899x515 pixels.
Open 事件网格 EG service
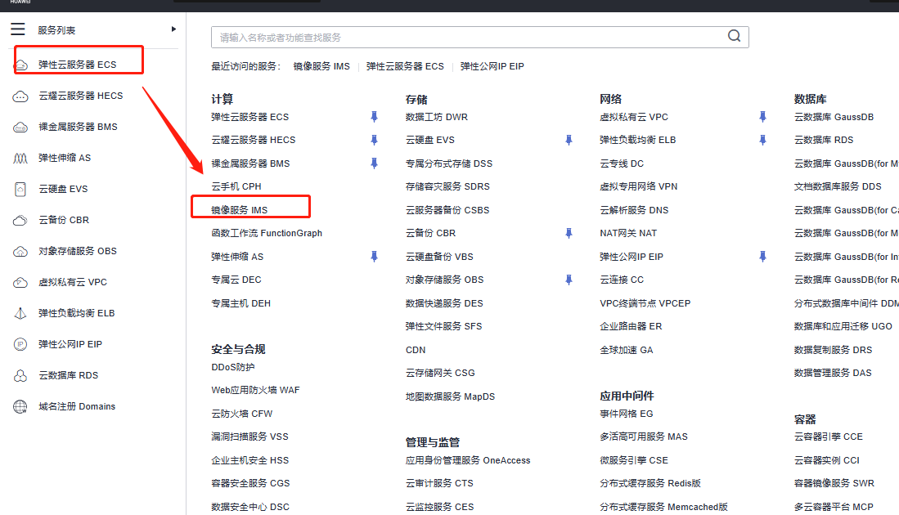[627, 414]
